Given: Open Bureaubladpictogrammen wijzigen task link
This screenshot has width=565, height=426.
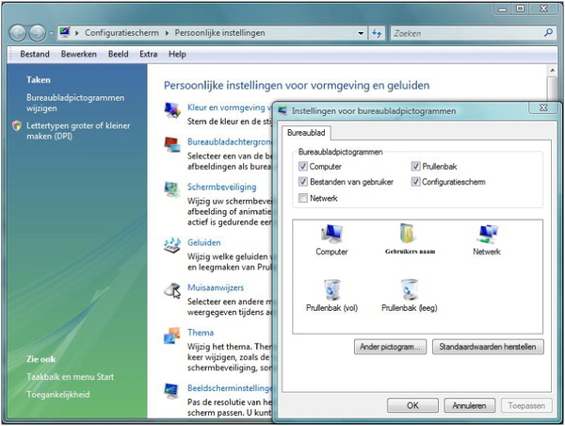Looking at the screenshot, I should click(x=75, y=103).
